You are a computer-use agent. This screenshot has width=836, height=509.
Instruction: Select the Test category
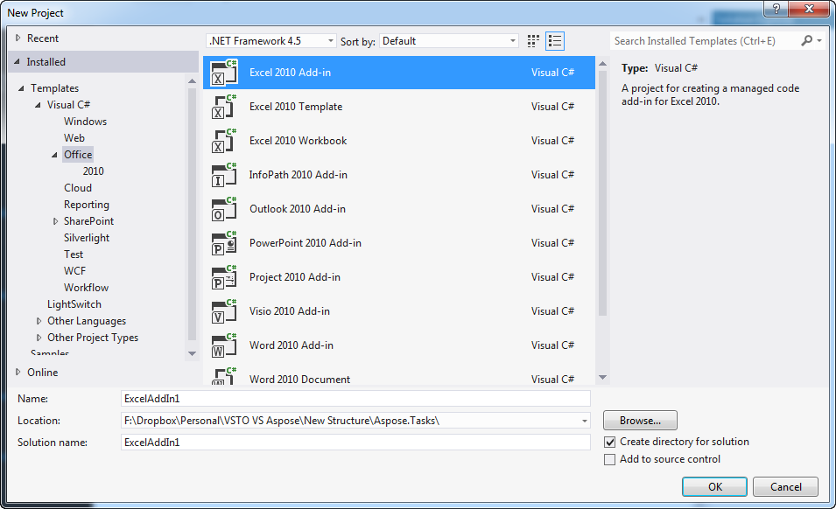pyautogui.click(x=74, y=254)
